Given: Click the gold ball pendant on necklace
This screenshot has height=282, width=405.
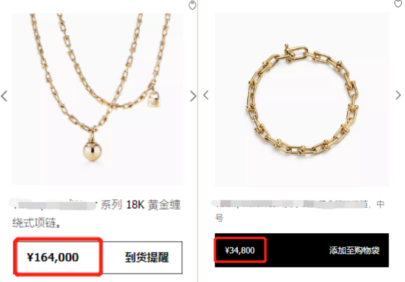Looking at the screenshot, I should coord(92,151).
